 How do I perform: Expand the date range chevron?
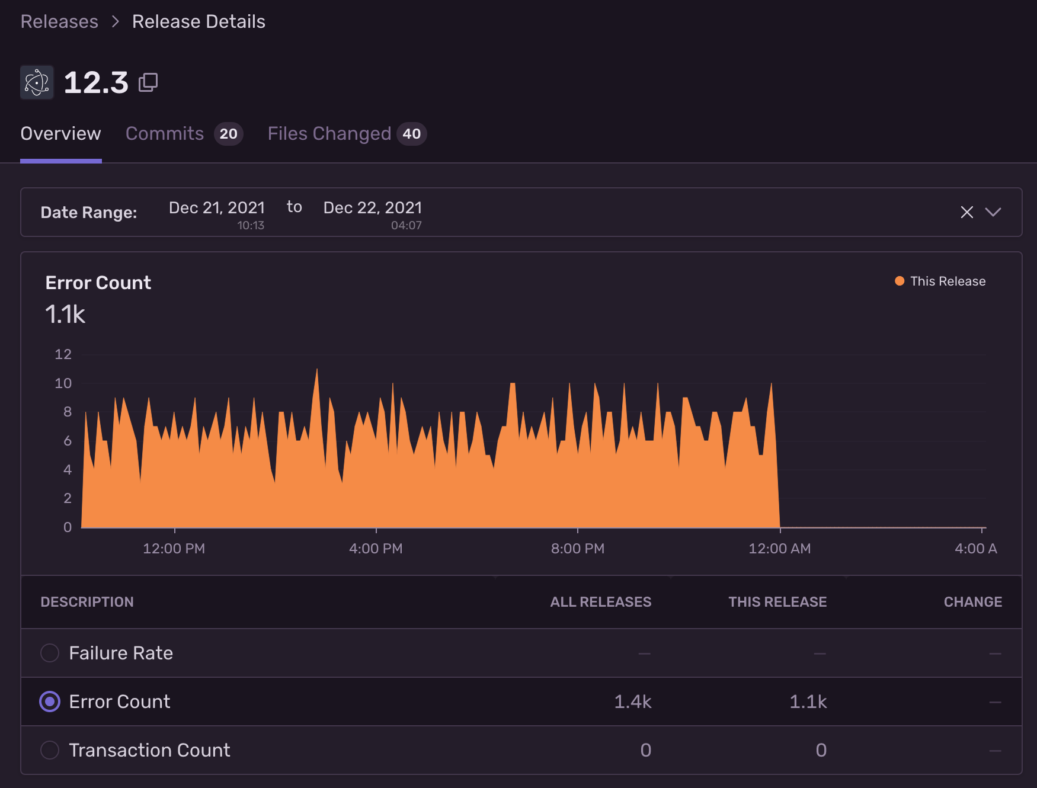coord(993,212)
